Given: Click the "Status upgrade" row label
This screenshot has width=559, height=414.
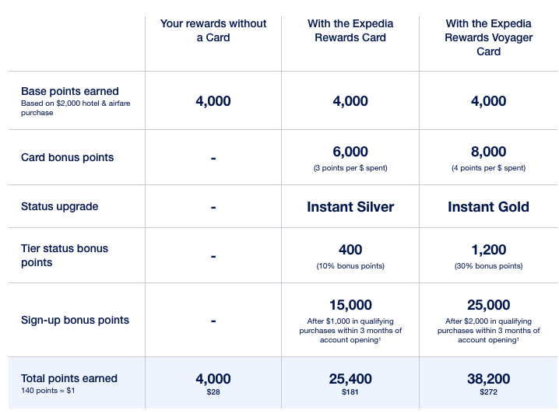Looking at the screenshot, I should click(60, 207).
